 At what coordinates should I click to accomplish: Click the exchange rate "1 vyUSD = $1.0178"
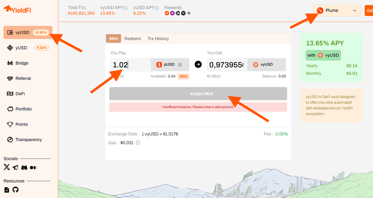160,134
